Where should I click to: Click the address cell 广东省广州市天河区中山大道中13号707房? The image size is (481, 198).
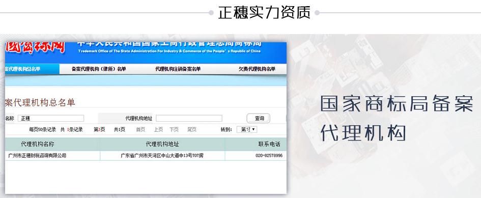[162, 156]
